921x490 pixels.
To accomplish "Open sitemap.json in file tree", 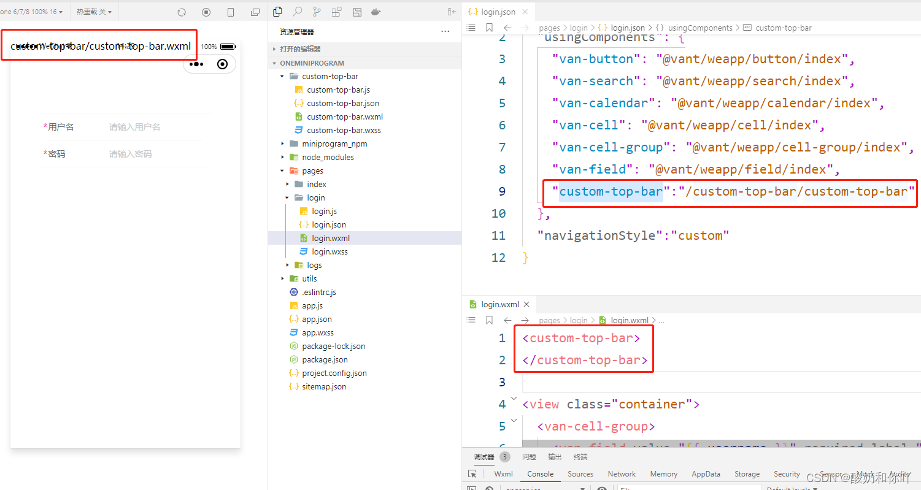I will click(324, 386).
